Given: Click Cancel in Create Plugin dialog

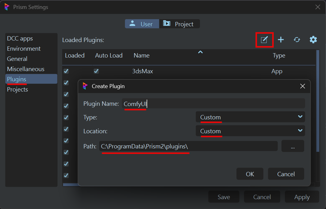Looking at the screenshot, I should (x=286, y=174).
